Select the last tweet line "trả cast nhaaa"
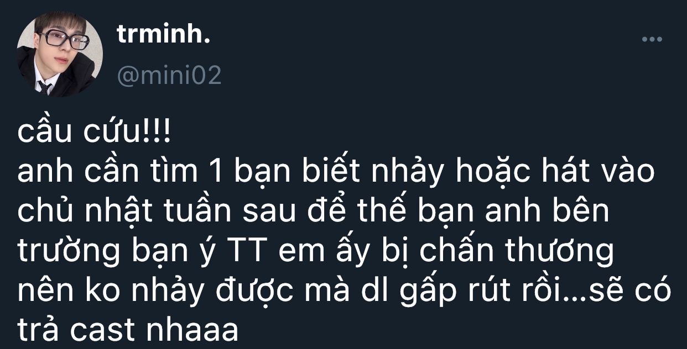 (x=128, y=329)
